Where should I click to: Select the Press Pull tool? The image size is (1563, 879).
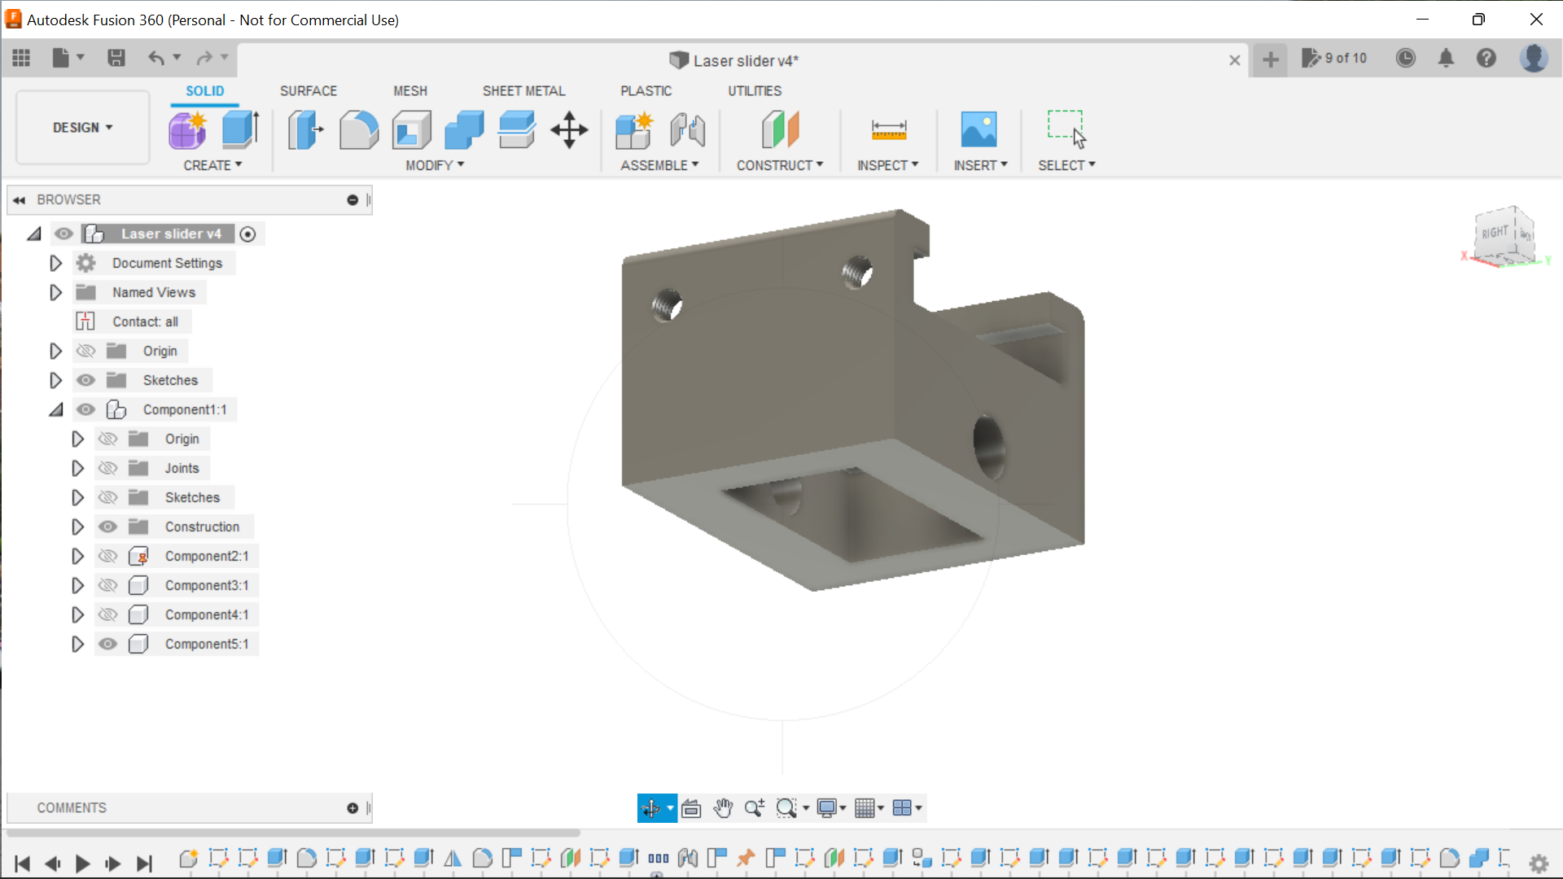coord(306,130)
